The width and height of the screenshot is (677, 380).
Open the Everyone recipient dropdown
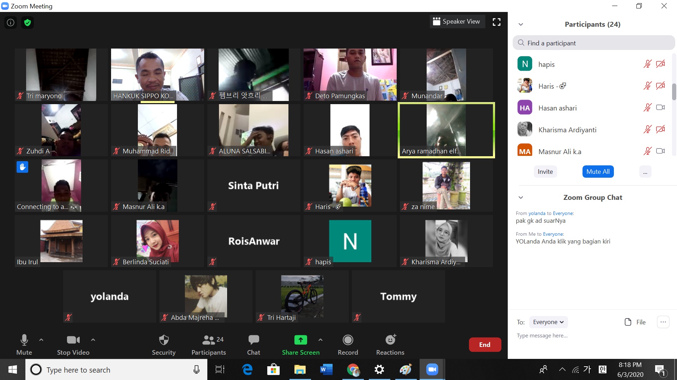[548, 322]
